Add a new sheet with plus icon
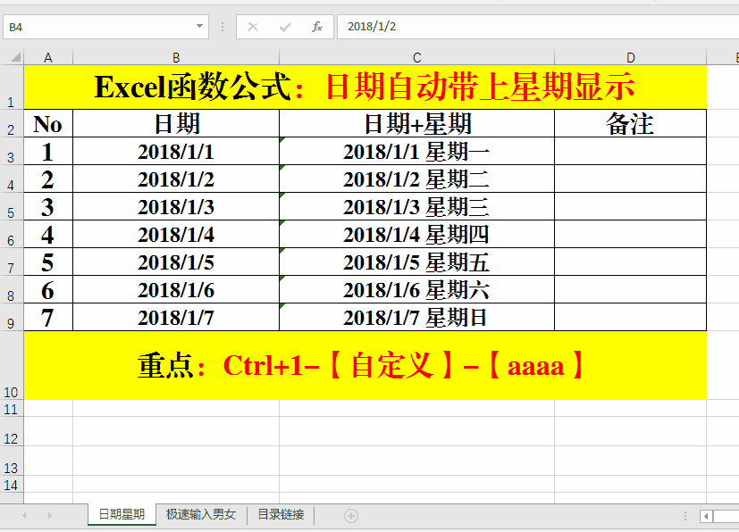This screenshot has height=532, width=739. [350, 516]
